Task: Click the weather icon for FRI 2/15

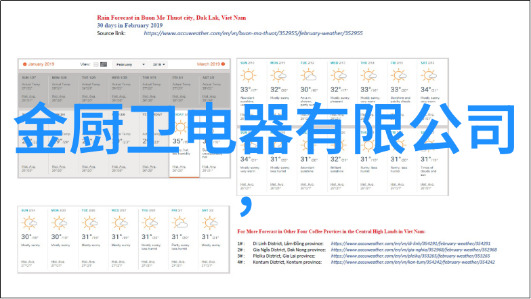Action: (x=398, y=76)
